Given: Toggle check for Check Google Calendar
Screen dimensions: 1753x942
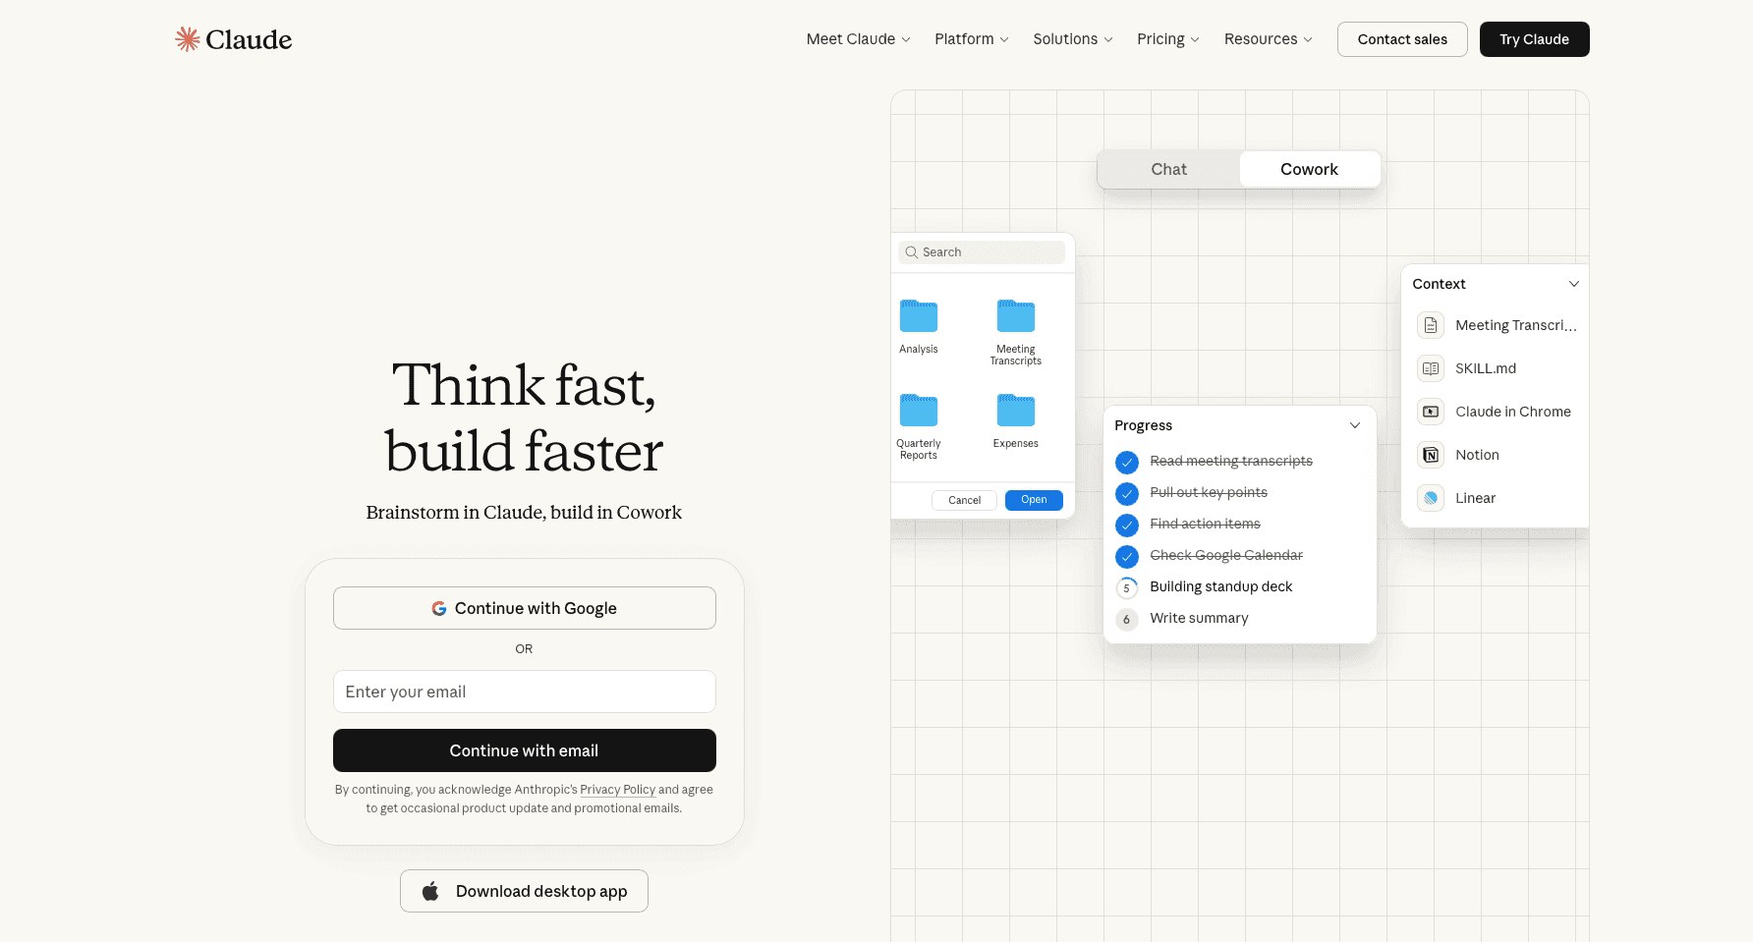Looking at the screenshot, I should [1127, 556].
